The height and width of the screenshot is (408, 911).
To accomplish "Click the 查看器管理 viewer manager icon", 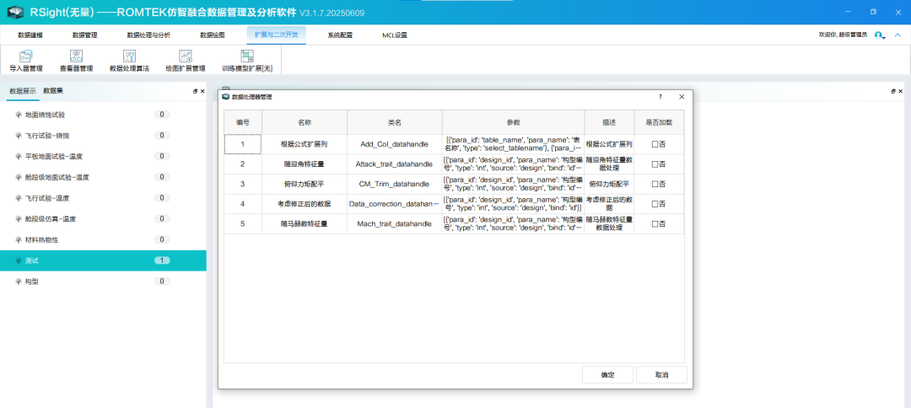I will point(76,56).
